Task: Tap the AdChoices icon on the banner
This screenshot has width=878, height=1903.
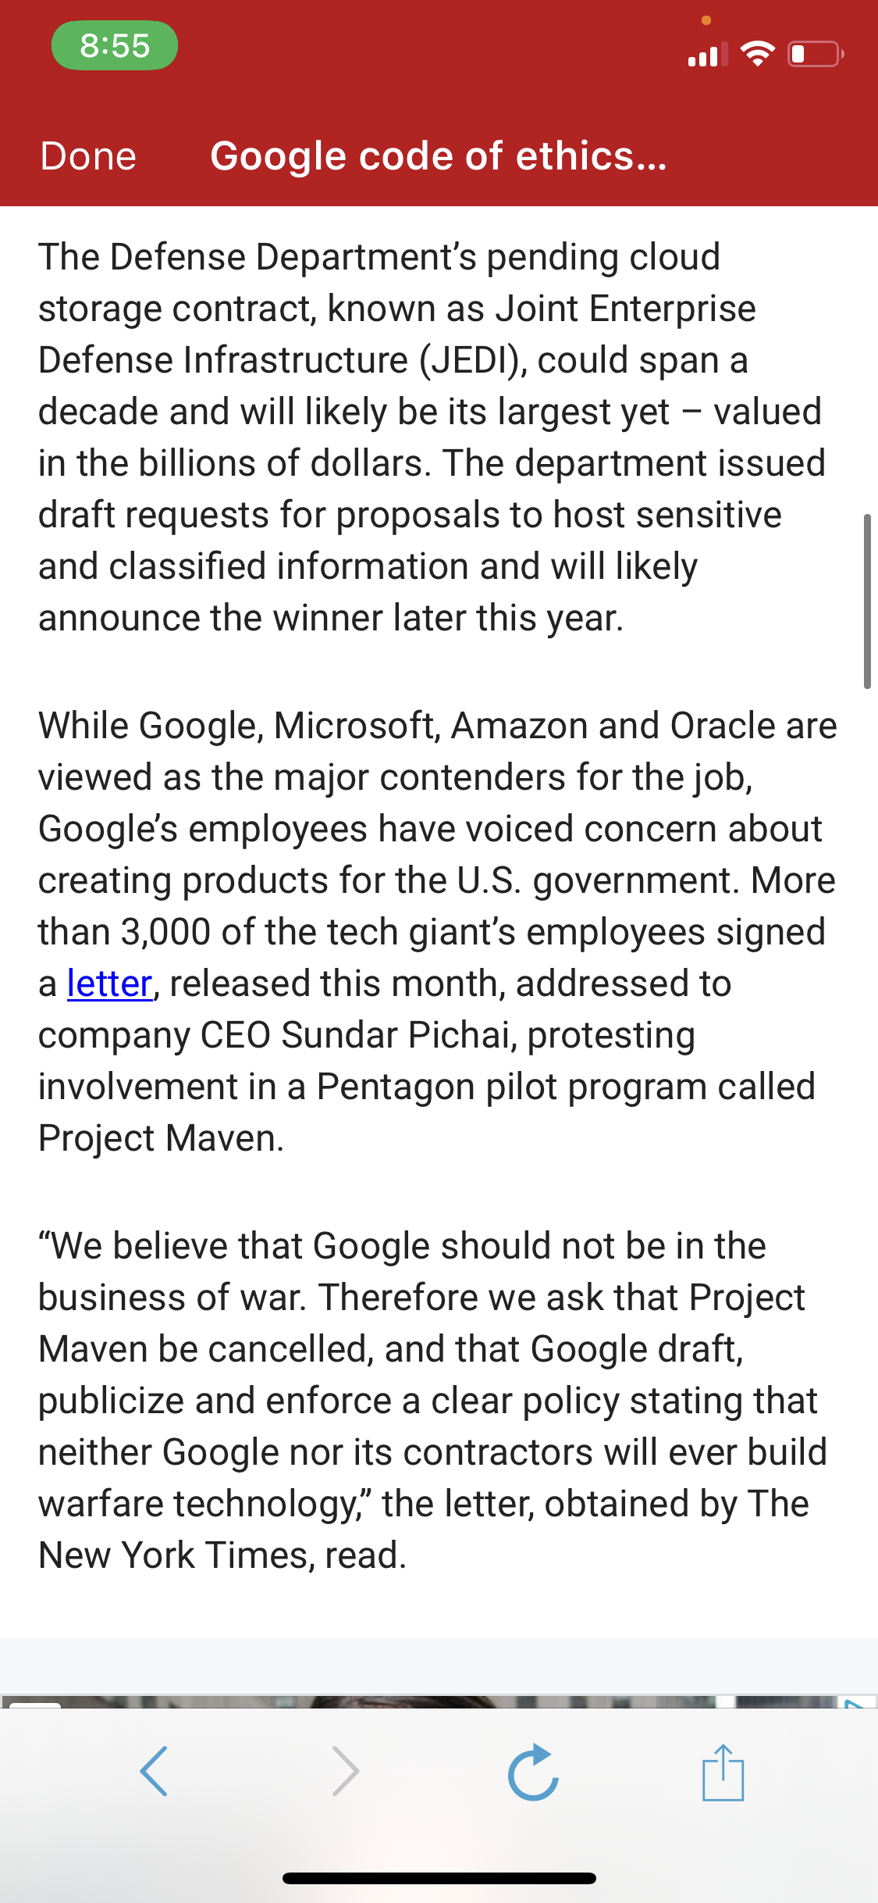Action: [x=856, y=1702]
